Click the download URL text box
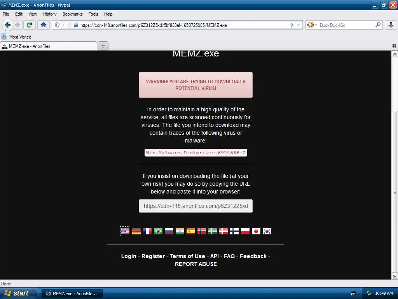This screenshot has width=398, height=299. tap(196, 206)
